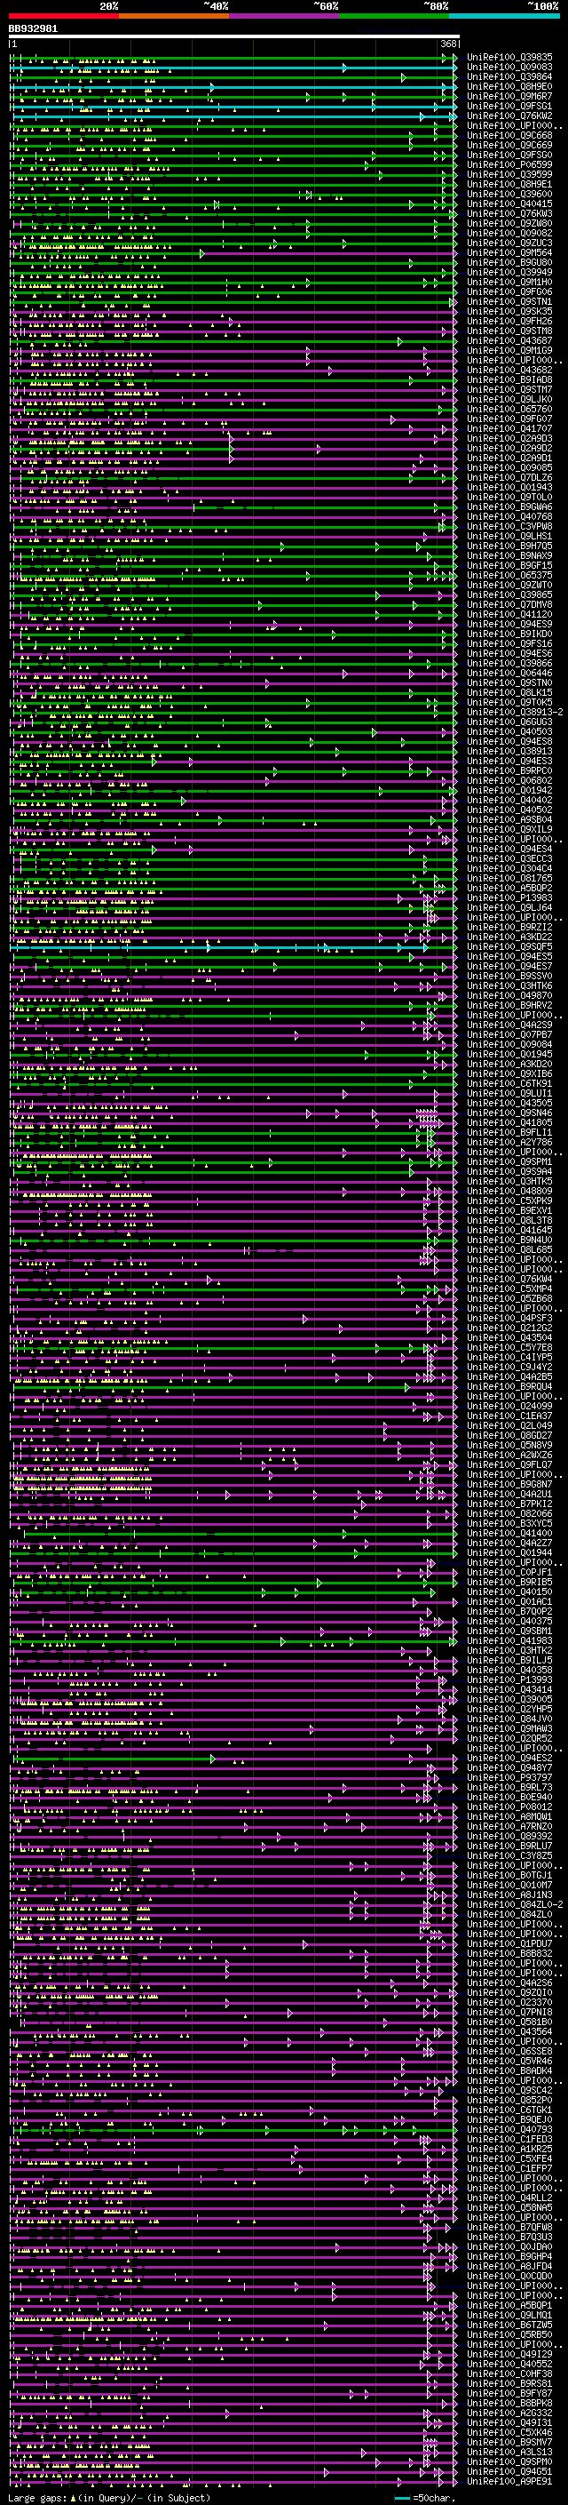Select label UniRef100_A3LS13
The image size is (568, 2505).
tap(509, 2453)
